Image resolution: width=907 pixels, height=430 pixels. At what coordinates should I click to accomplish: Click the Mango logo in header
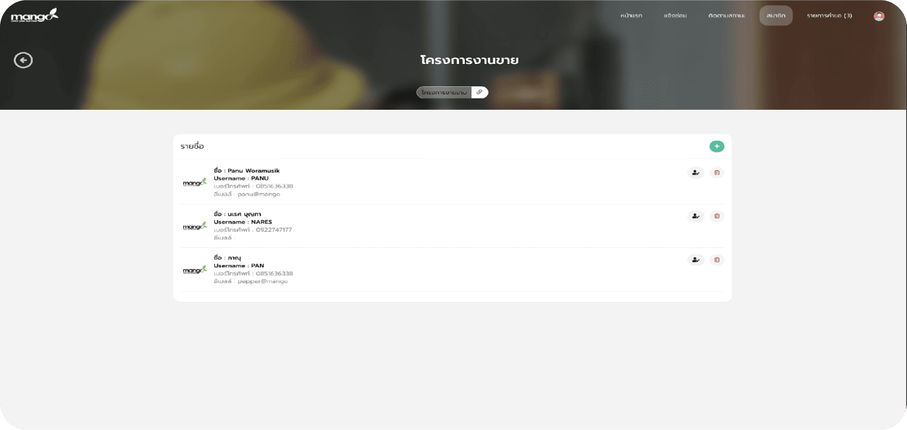coord(34,15)
